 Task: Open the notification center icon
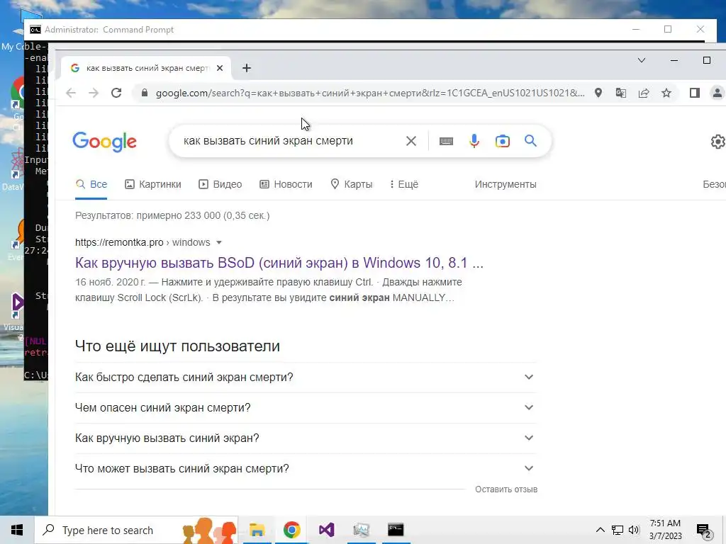coord(704,531)
